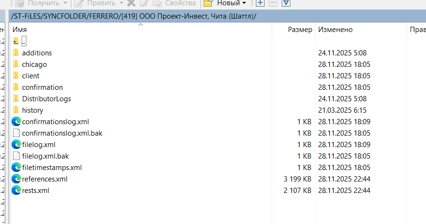The image size is (426, 224).
Task: Select the filetimestamps.xml file name
Action: (x=52, y=167)
